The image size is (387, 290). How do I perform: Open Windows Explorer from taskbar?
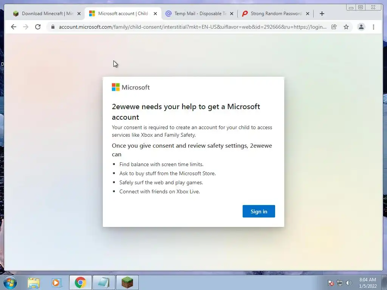[x=34, y=282]
